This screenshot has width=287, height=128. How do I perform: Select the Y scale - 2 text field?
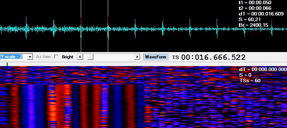point(14,57)
